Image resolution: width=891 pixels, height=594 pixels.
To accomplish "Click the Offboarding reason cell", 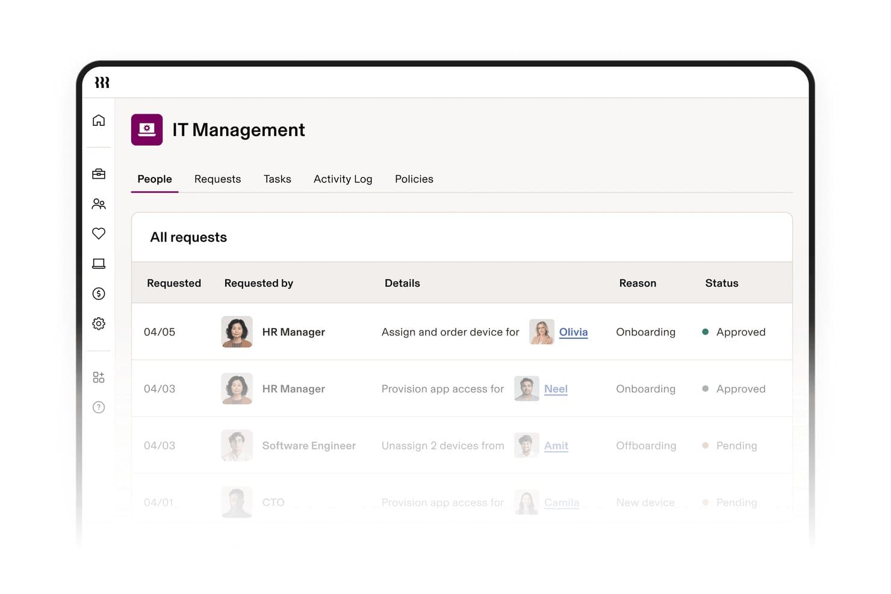I will click(x=646, y=446).
